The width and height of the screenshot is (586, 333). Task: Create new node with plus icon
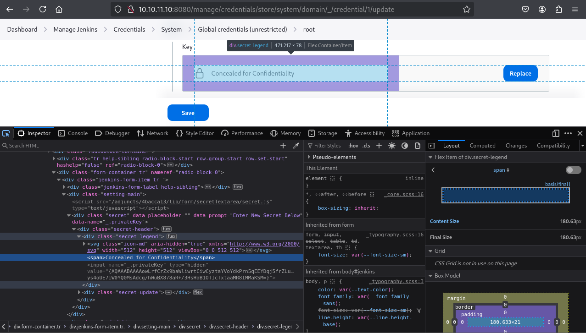[x=283, y=146]
